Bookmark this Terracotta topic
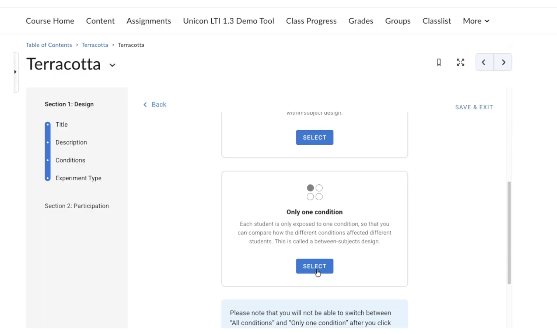557x334 pixels. coord(439,62)
